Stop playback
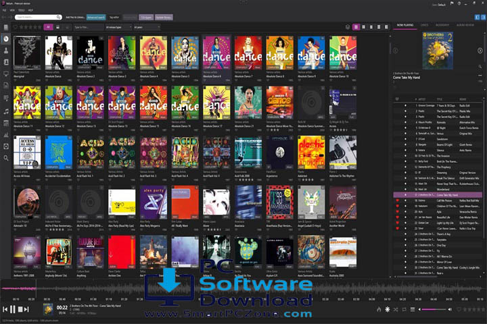This screenshot has width=487, height=324. click(x=20, y=309)
